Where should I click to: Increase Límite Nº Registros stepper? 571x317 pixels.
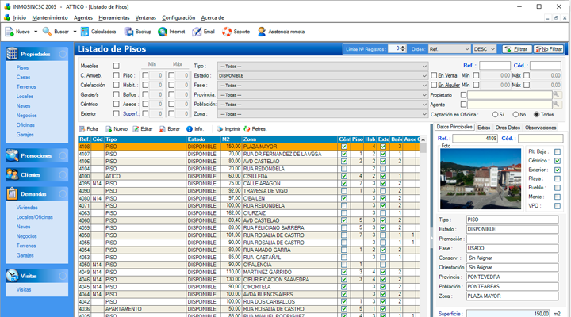(403, 47)
